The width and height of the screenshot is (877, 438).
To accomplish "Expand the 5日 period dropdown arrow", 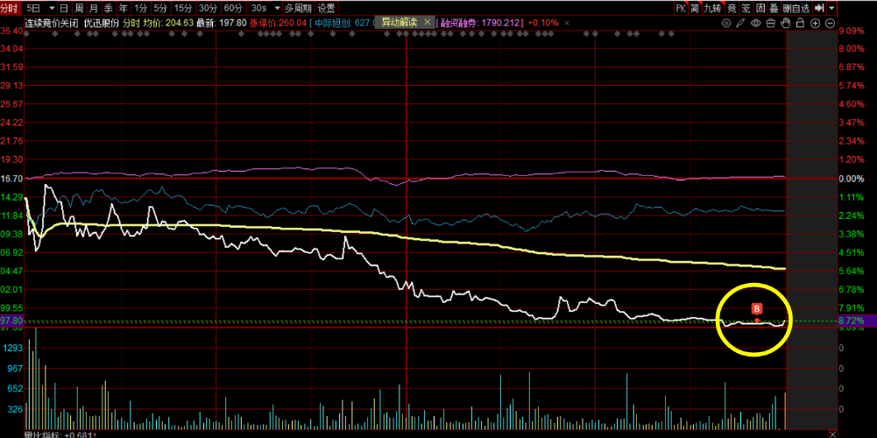I will point(52,9).
